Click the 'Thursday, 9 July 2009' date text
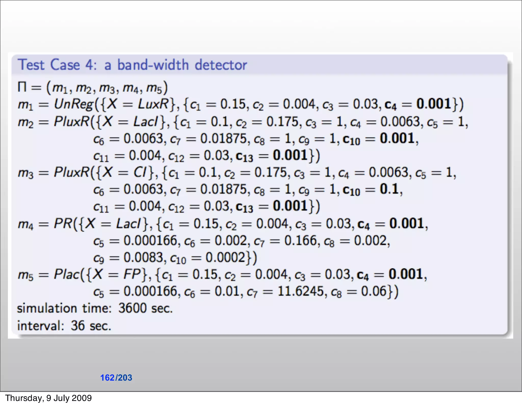 coord(48,398)
